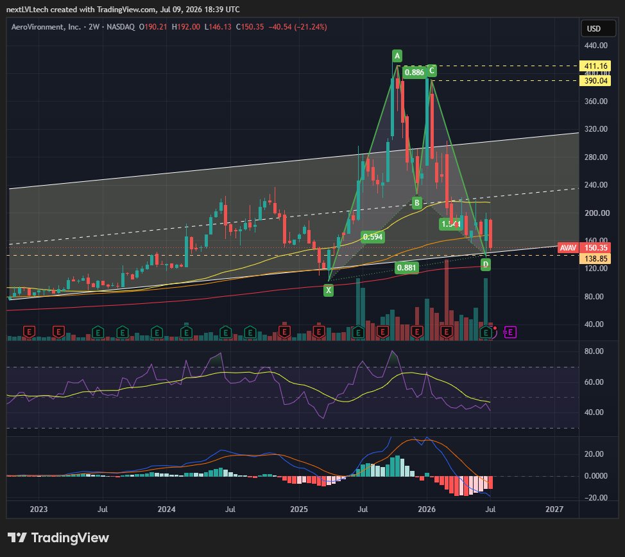Click the 138.85 yellow price label
625x557 pixels.
(x=596, y=258)
